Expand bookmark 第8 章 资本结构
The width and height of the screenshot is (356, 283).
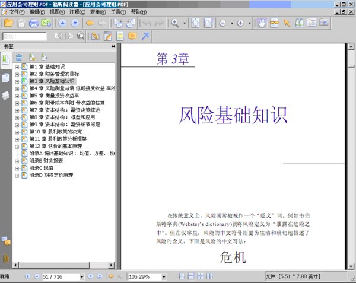click(x=17, y=118)
